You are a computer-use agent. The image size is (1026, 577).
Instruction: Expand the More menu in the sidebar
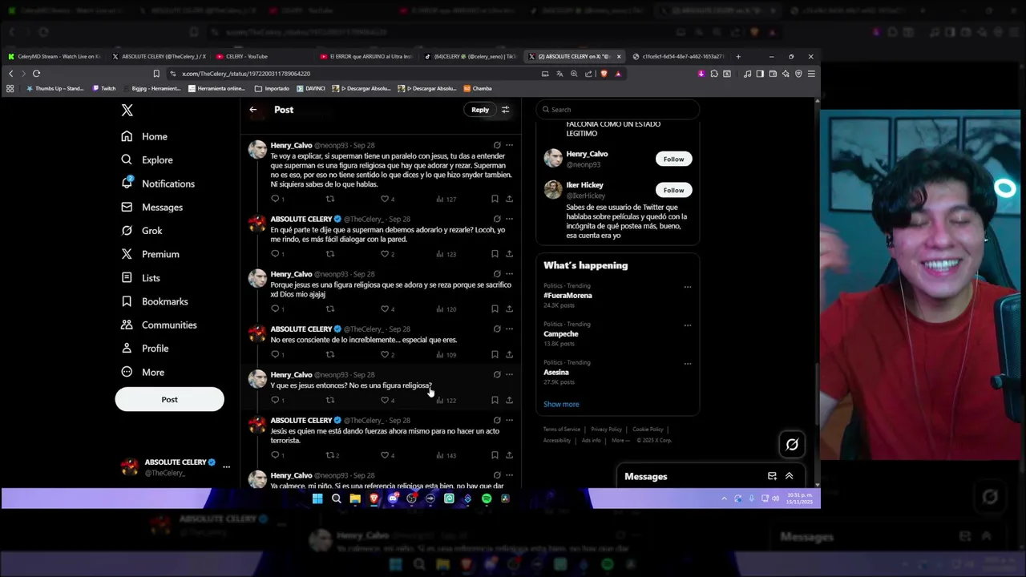click(x=143, y=372)
